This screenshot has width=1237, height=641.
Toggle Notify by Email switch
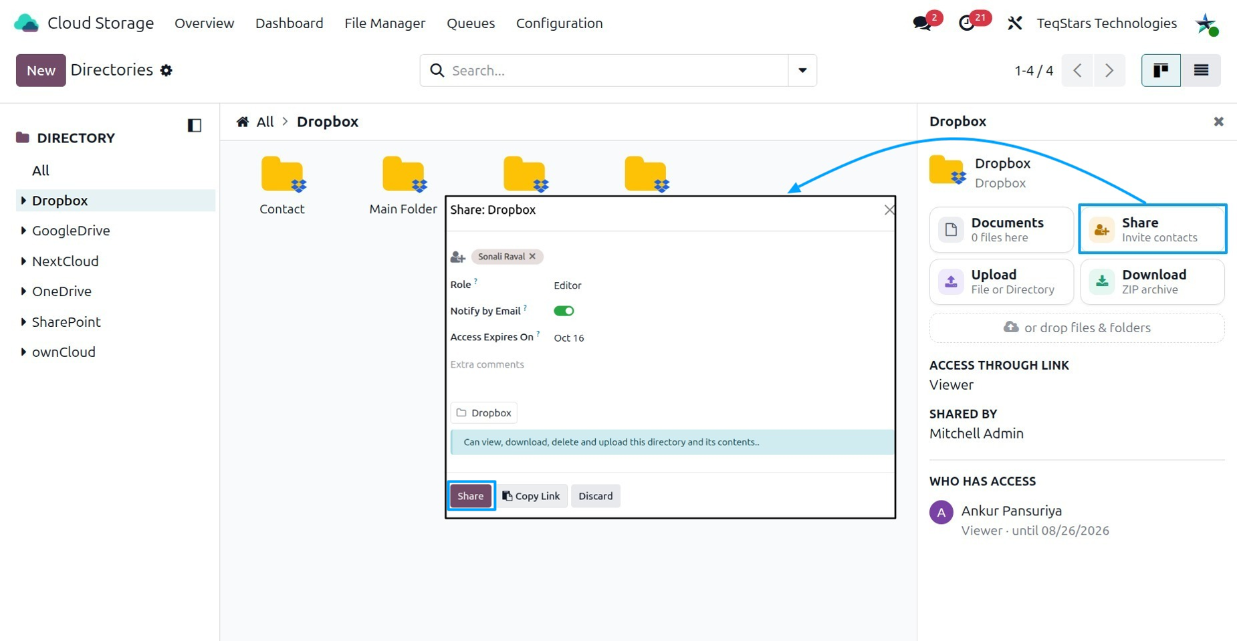564,311
